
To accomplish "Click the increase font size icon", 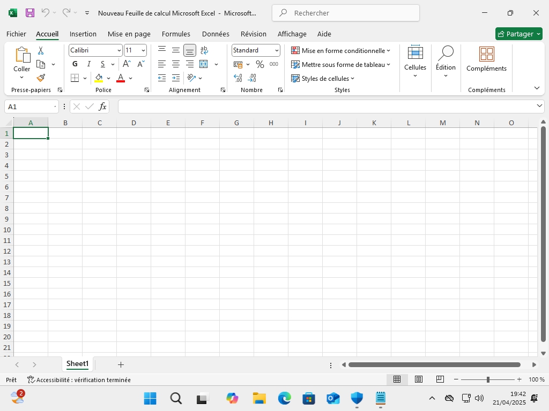I will pyautogui.click(x=127, y=64).
